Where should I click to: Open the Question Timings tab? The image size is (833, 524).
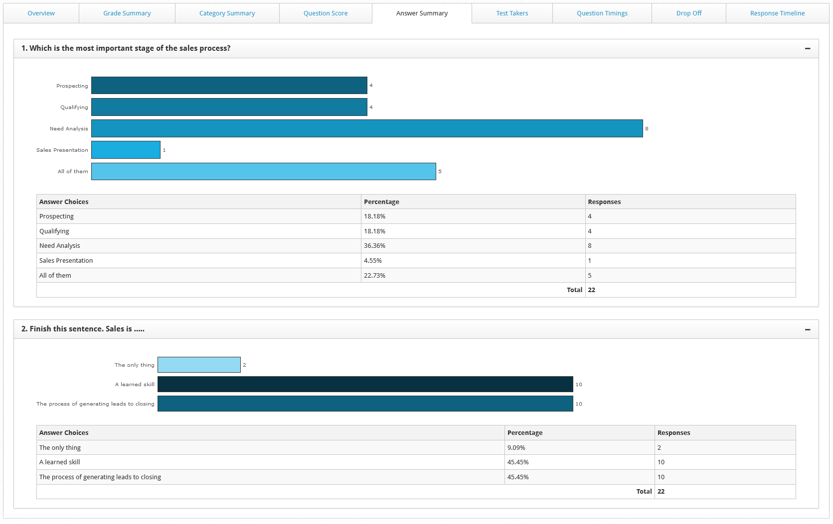pyautogui.click(x=602, y=13)
